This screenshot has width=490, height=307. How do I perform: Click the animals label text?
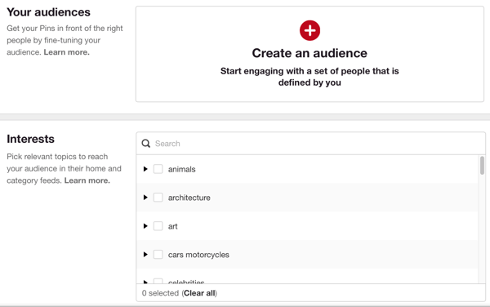click(182, 169)
